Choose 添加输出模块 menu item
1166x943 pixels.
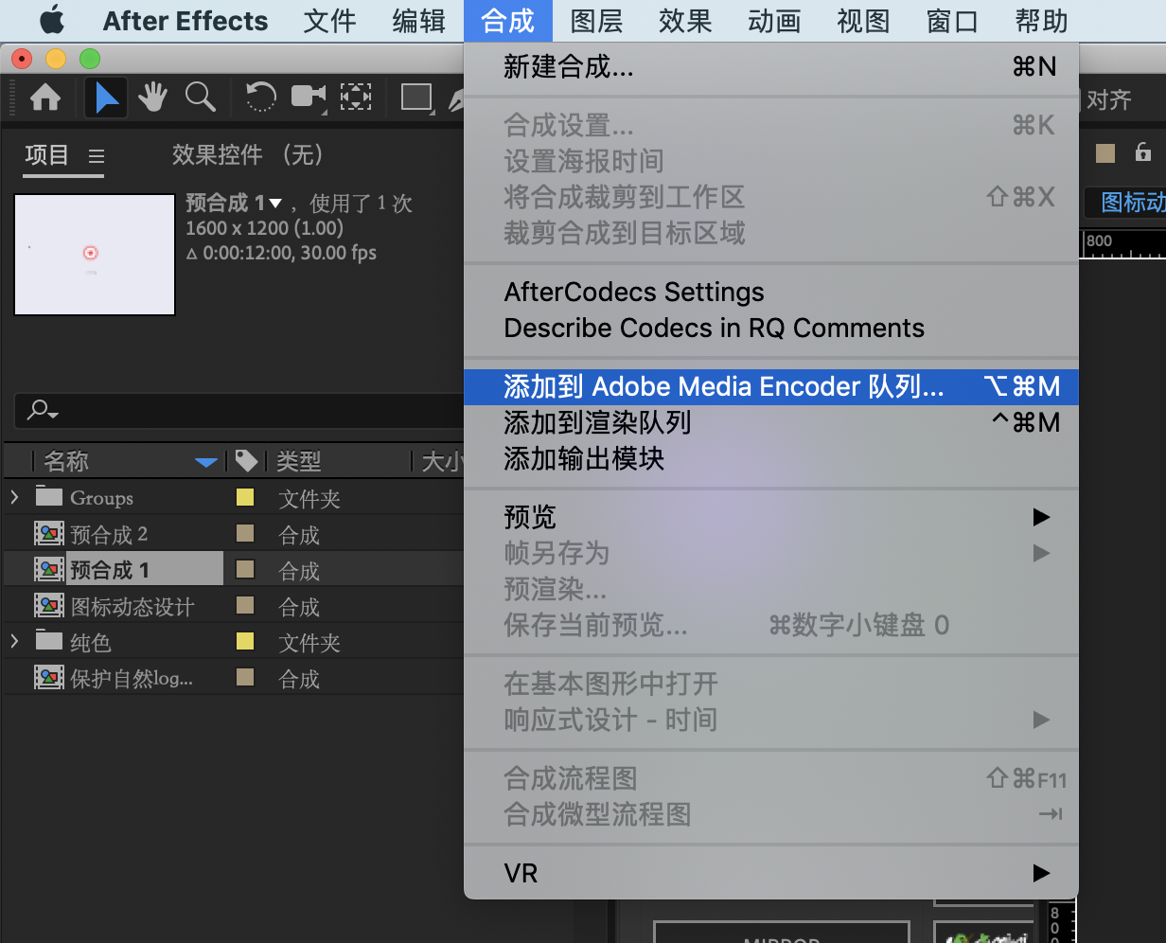pyautogui.click(x=771, y=459)
